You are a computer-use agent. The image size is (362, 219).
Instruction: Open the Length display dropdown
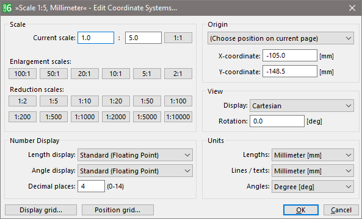[x=135, y=155]
